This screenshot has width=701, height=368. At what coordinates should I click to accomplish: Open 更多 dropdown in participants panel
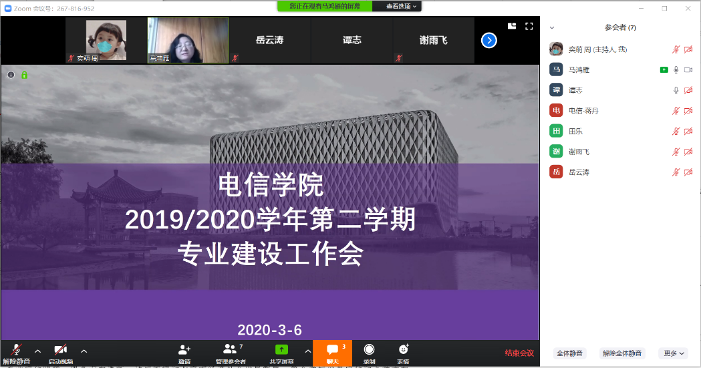pos(673,353)
